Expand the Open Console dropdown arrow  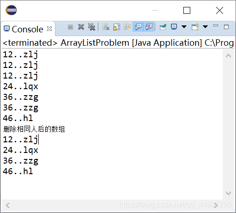pos(205,27)
